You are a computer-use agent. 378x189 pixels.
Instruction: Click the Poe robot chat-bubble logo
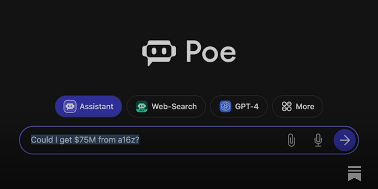click(159, 53)
